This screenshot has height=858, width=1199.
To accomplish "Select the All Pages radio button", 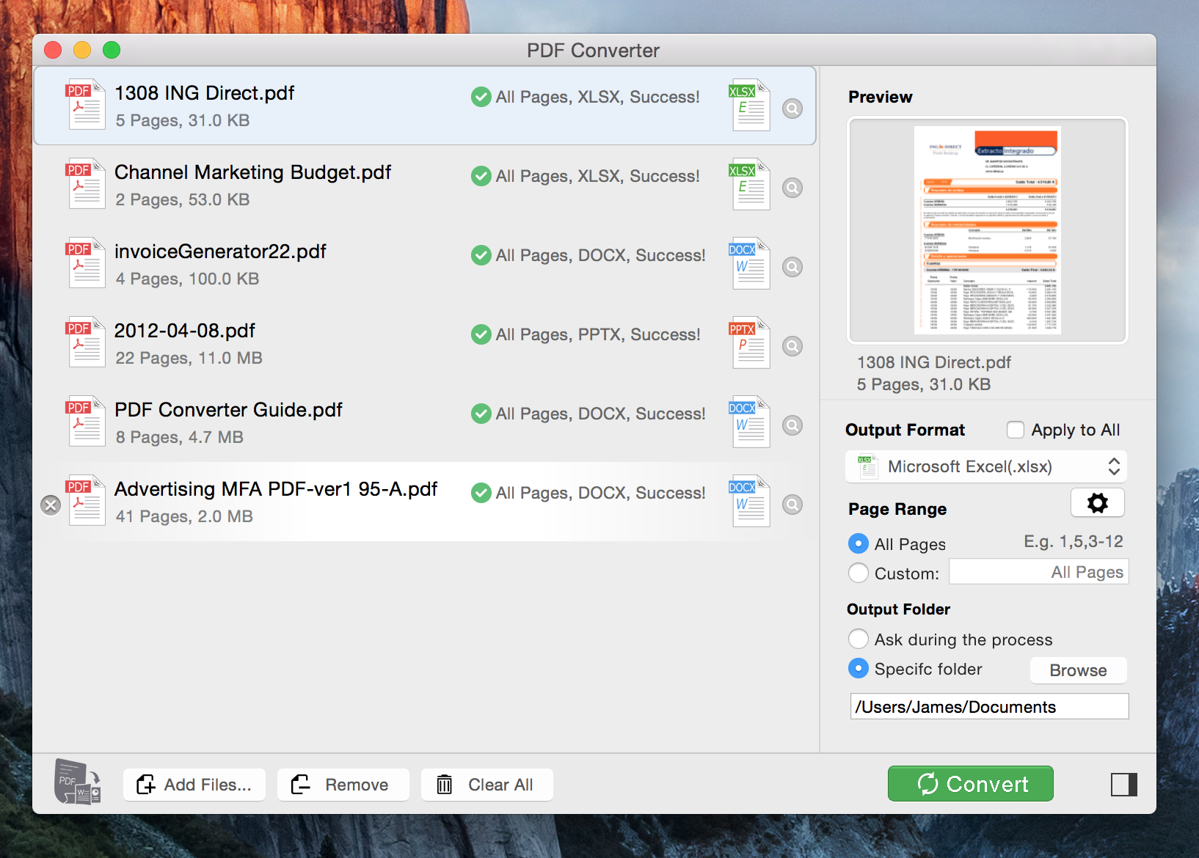I will click(858, 543).
